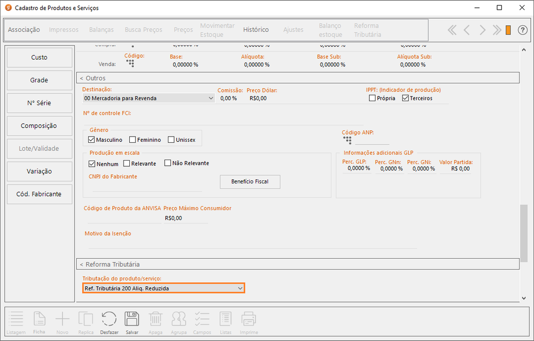Open Tributação do produto/serviço dropdown
The image size is (534, 341).
(x=163, y=288)
